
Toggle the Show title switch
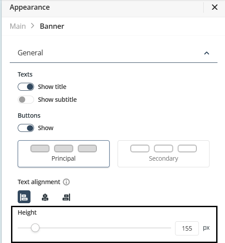tap(26, 87)
